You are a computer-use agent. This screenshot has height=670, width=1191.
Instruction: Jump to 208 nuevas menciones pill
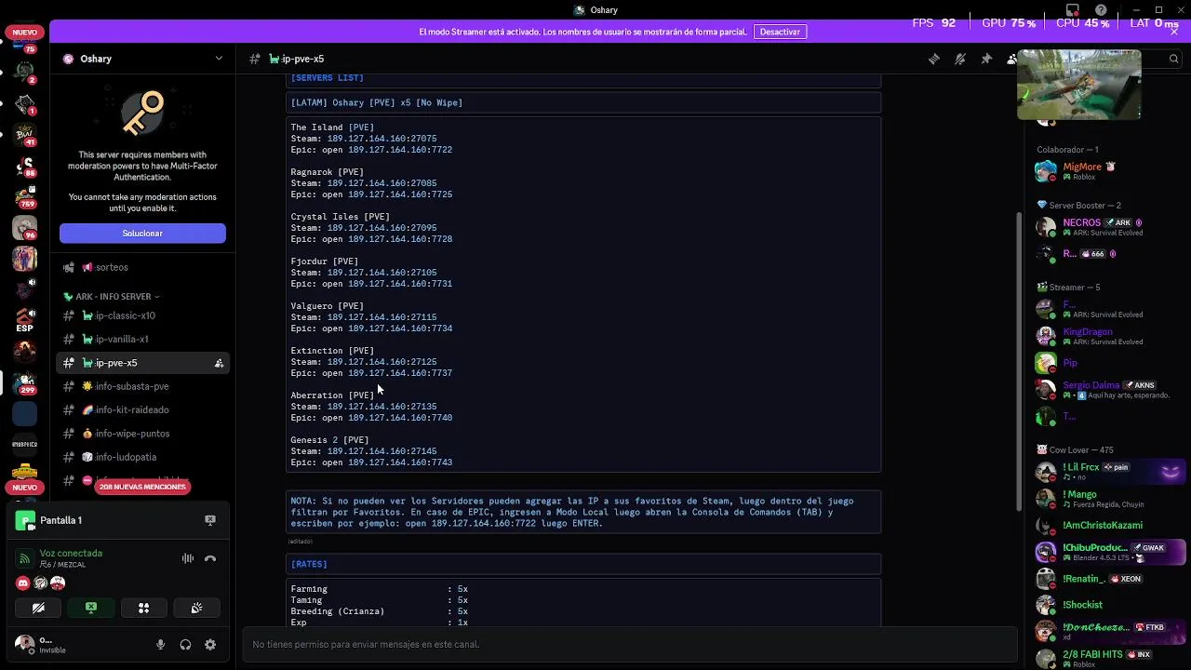point(142,487)
